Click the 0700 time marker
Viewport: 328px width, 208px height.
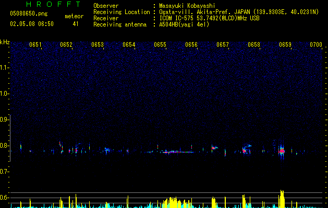316,45
